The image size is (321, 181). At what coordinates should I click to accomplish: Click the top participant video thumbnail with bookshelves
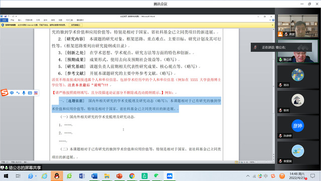point(297,26)
